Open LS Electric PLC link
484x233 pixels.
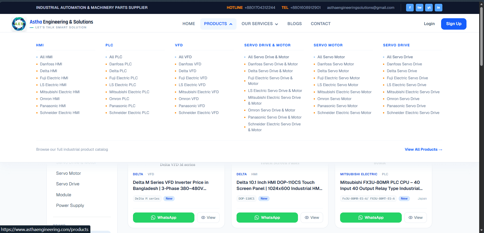123,85
